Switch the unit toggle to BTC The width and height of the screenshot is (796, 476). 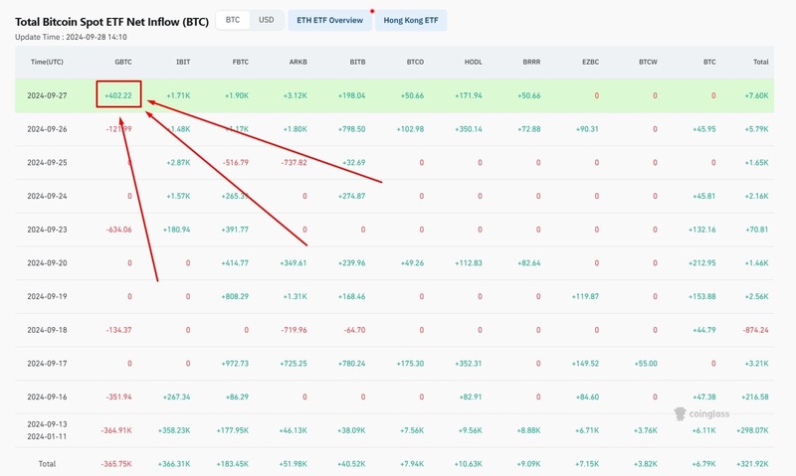(233, 20)
